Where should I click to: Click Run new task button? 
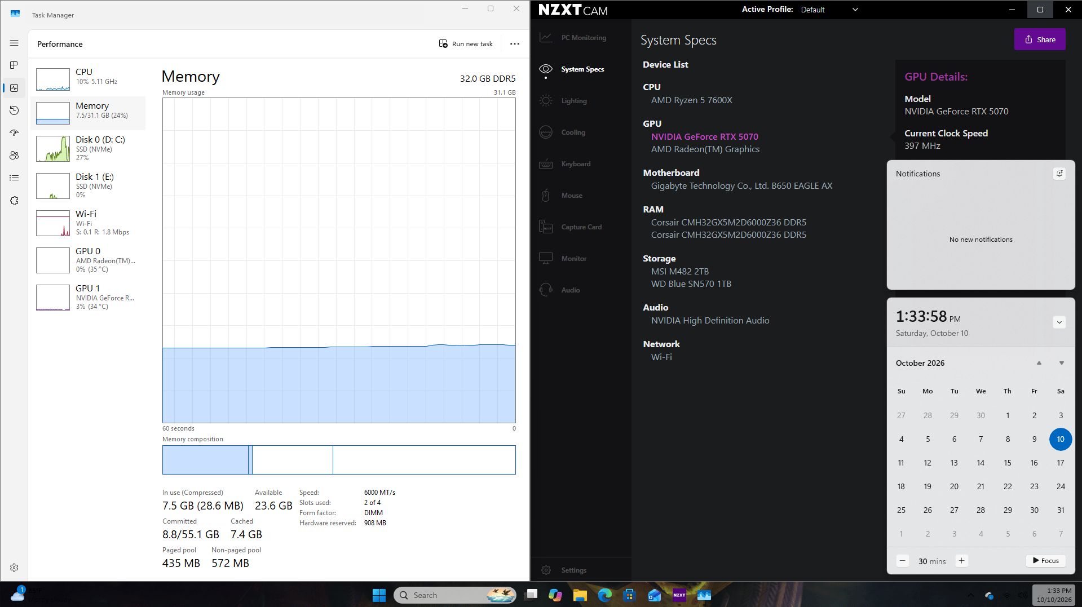466,44
